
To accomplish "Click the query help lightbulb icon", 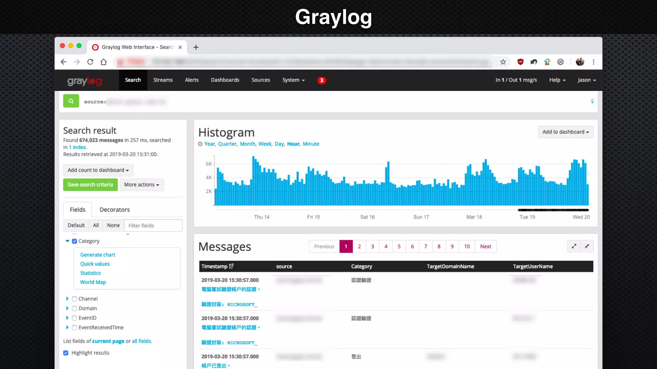I will coord(592,101).
